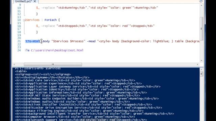Click the up arrow of console pane scrollbar
The height and width of the screenshot is (121, 216).
pyautogui.click(x=201, y=69)
